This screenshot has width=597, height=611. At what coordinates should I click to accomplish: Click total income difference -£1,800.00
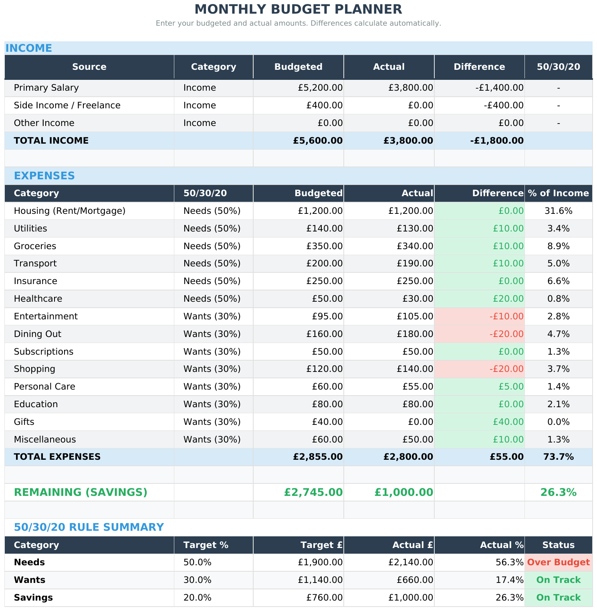(x=480, y=141)
